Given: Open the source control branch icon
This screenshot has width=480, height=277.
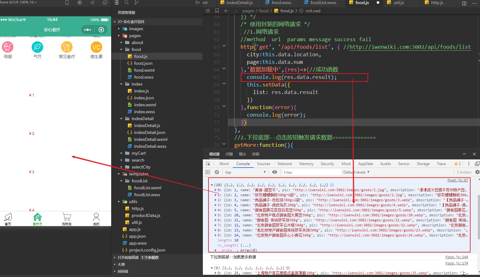Looking at the screenshot, I should pos(136,3).
